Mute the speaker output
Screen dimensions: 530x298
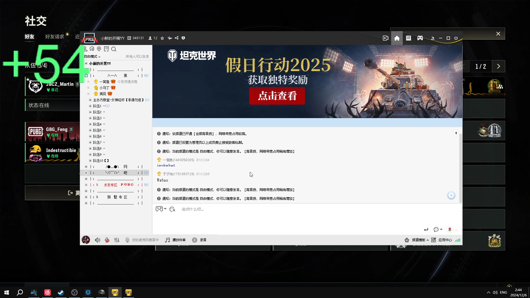click(x=97, y=240)
